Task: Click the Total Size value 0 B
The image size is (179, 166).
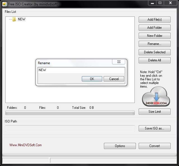Action: [x=92, y=108]
